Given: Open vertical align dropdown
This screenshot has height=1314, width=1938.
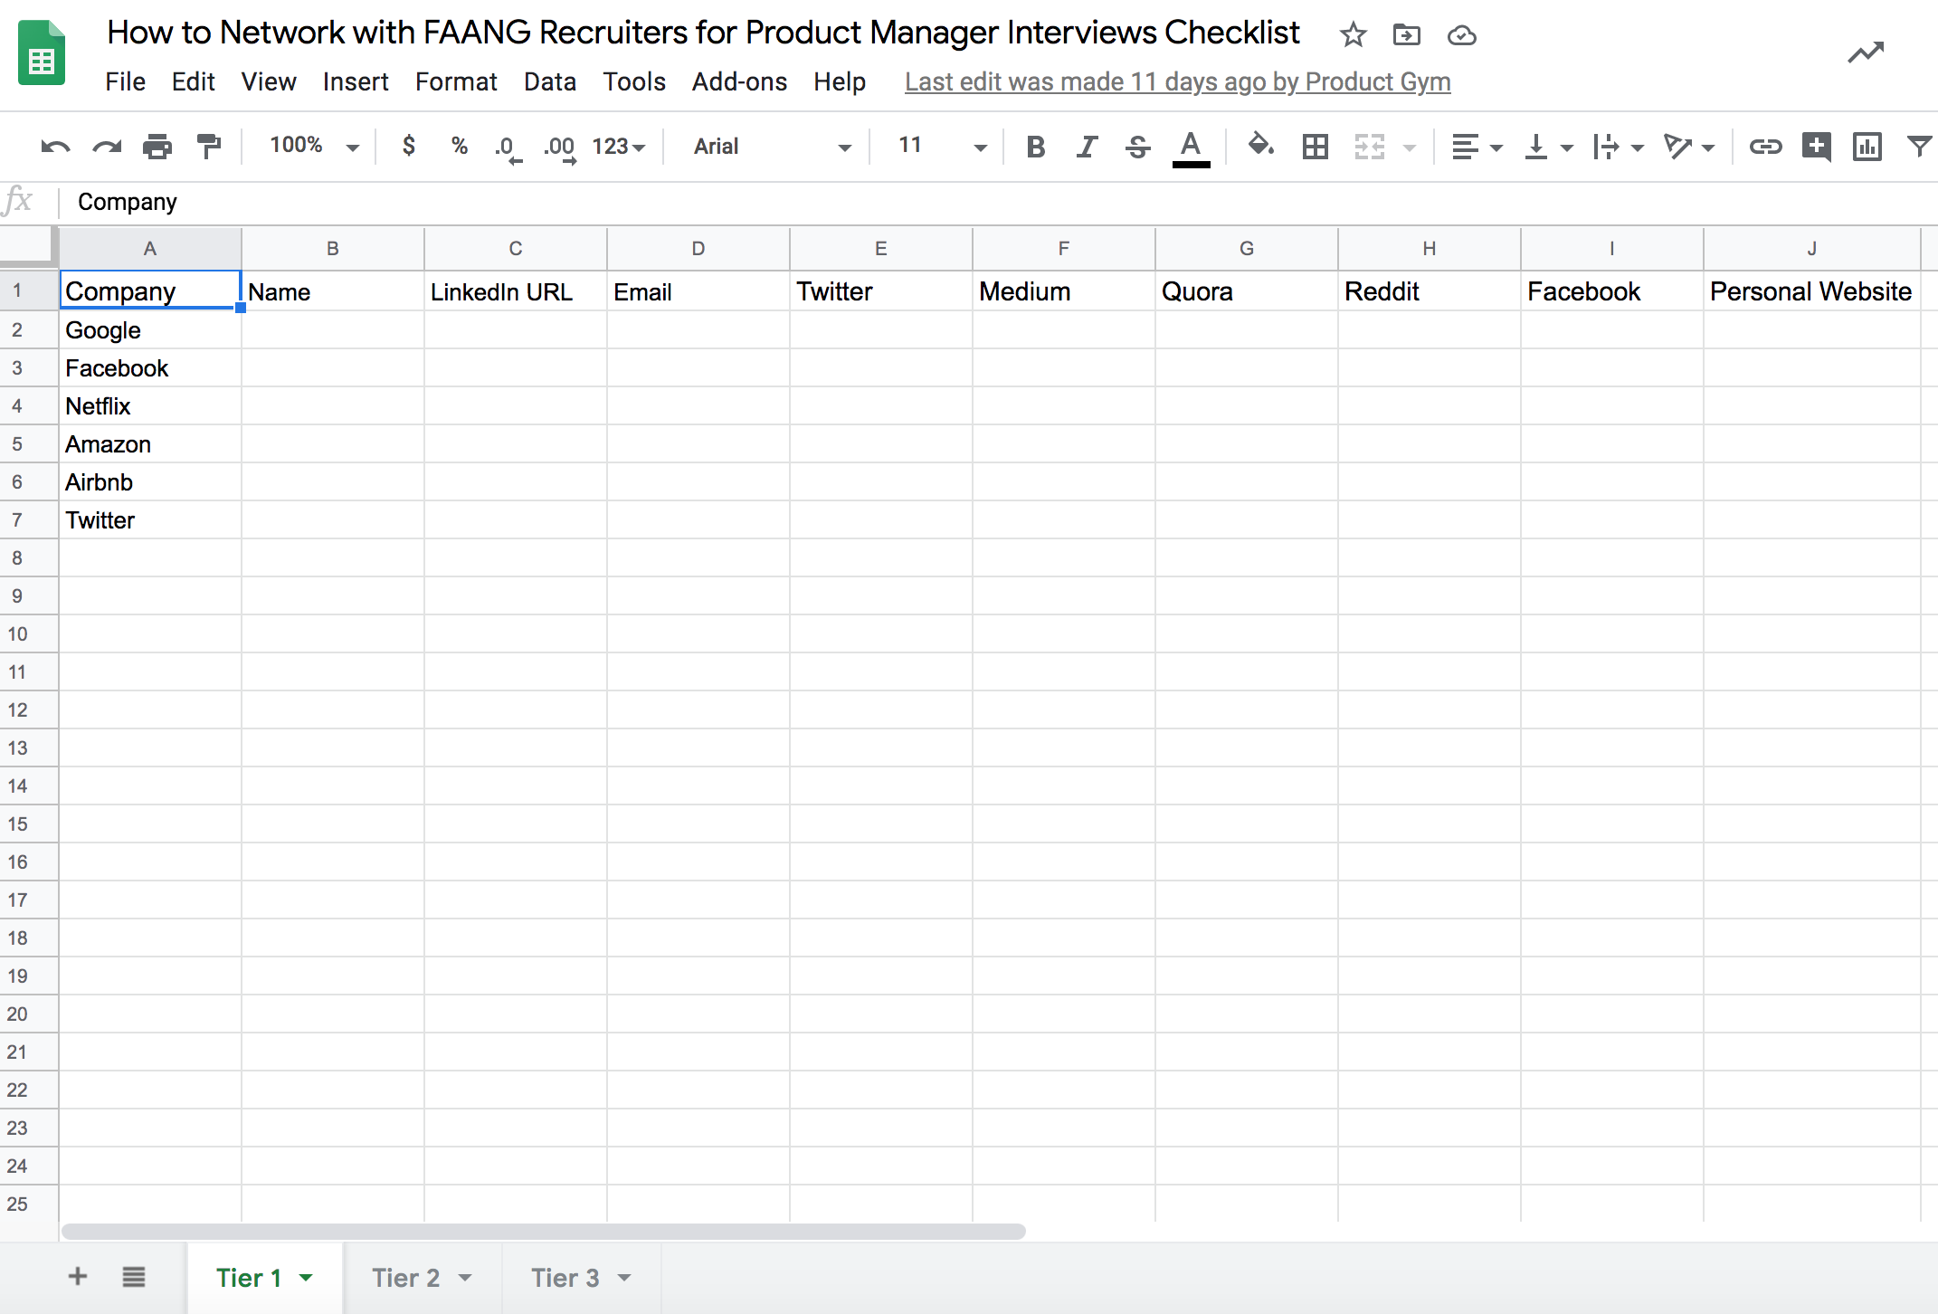Looking at the screenshot, I should pos(1548,147).
